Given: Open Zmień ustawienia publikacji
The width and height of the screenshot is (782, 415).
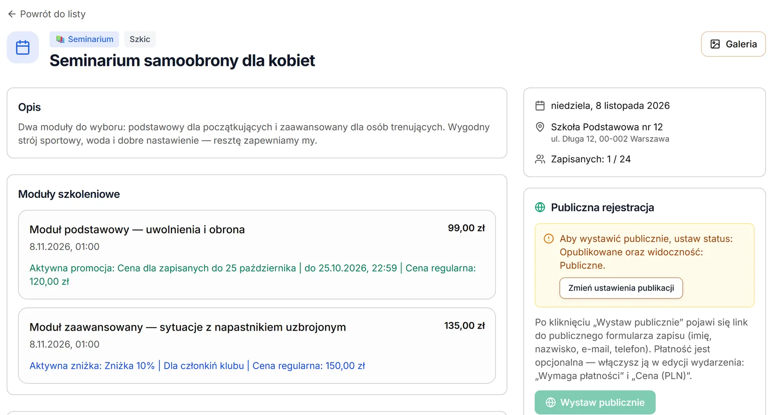Looking at the screenshot, I should 621,288.
